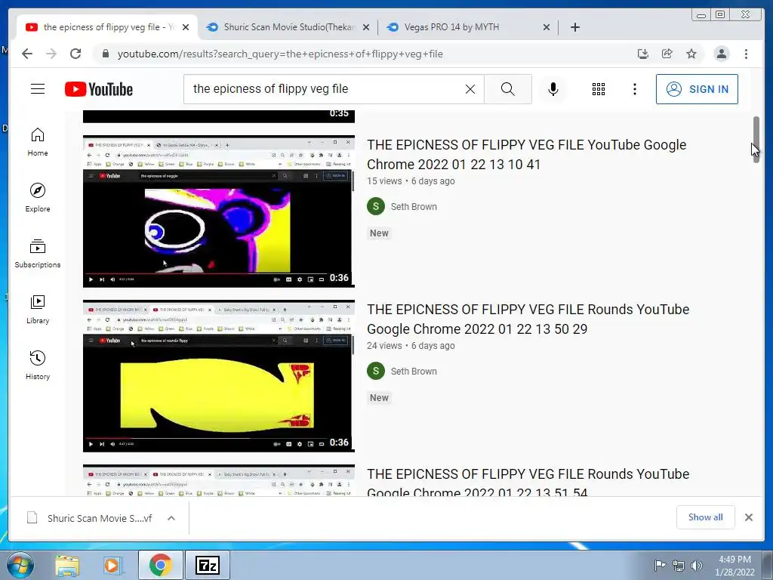Click the address bar URL
Screen dimensions: 773x580
pyautogui.click(x=280, y=54)
